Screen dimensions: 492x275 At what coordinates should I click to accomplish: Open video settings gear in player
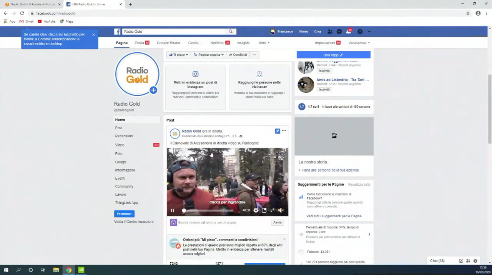pyautogui.click(x=256, y=210)
